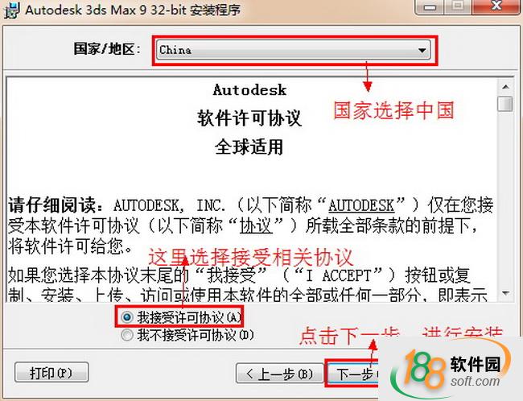Select 我不接受许可协议(D) radio button
The width and height of the screenshot is (523, 401).
point(127,334)
